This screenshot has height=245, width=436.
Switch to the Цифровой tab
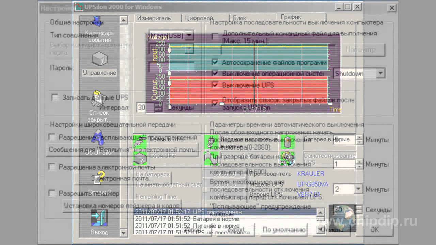tap(200, 18)
